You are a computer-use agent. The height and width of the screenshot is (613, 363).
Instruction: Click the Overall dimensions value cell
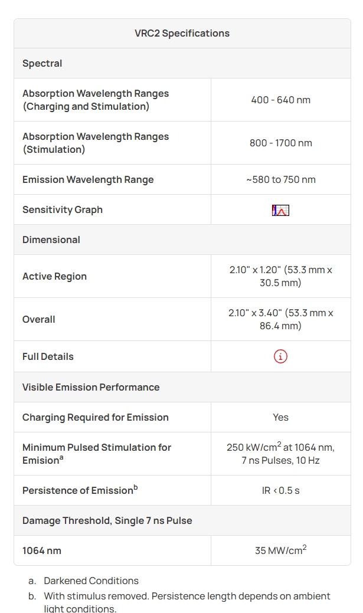tap(280, 319)
